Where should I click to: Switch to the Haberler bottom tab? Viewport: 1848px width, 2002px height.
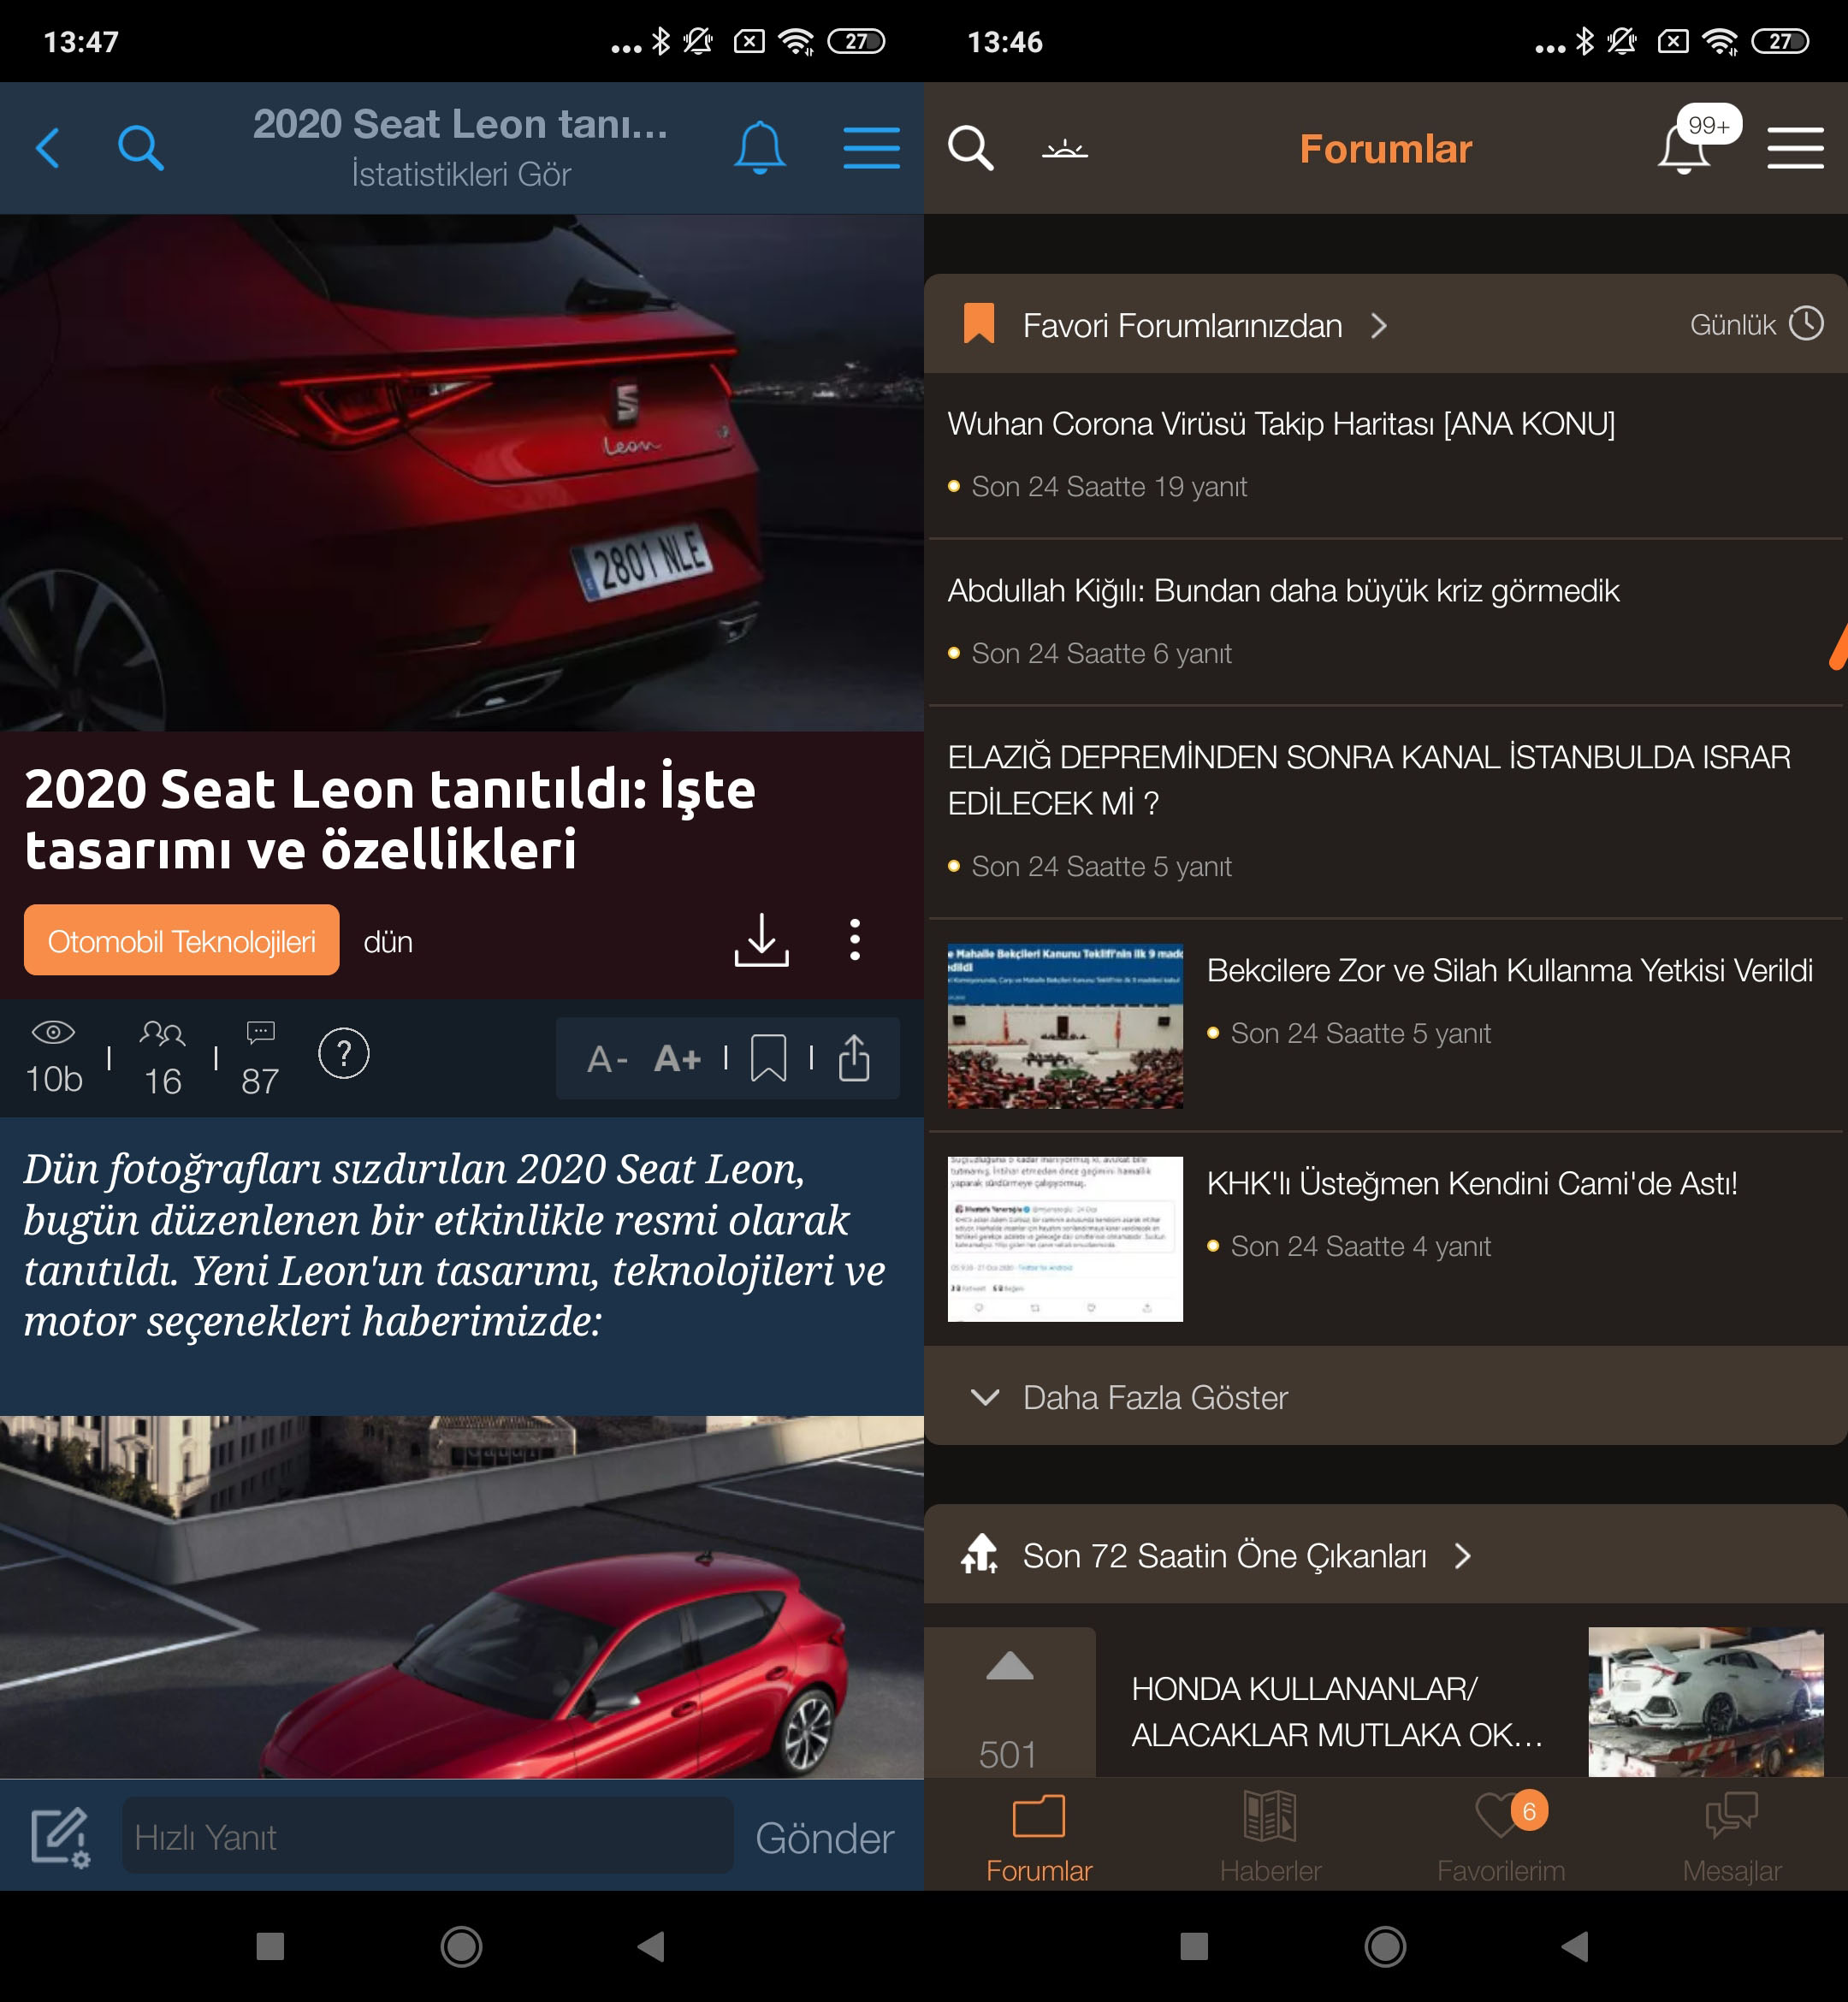[x=1270, y=1838]
